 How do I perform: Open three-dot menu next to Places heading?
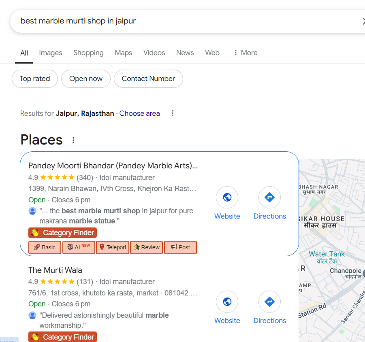pyautogui.click(x=73, y=140)
